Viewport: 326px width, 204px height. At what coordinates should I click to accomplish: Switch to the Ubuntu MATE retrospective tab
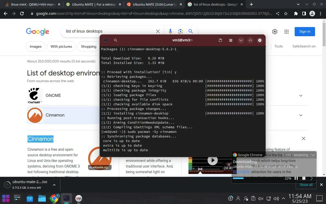[93, 4]
